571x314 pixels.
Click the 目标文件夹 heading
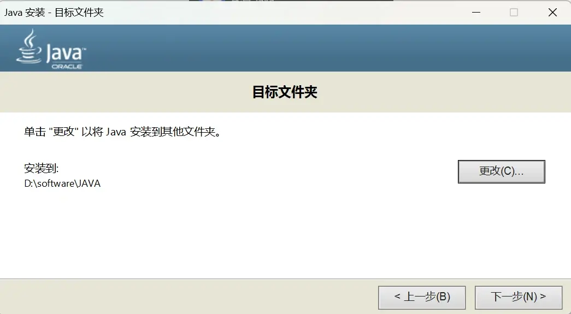pyautogui.click(x=285, y=92)
